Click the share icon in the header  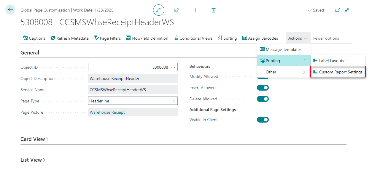coord(177,10)
